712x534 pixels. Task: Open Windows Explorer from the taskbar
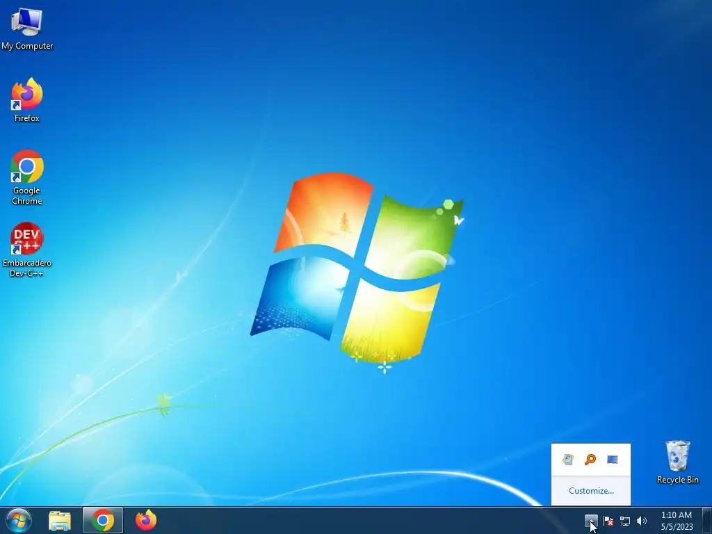coord(60,521)
